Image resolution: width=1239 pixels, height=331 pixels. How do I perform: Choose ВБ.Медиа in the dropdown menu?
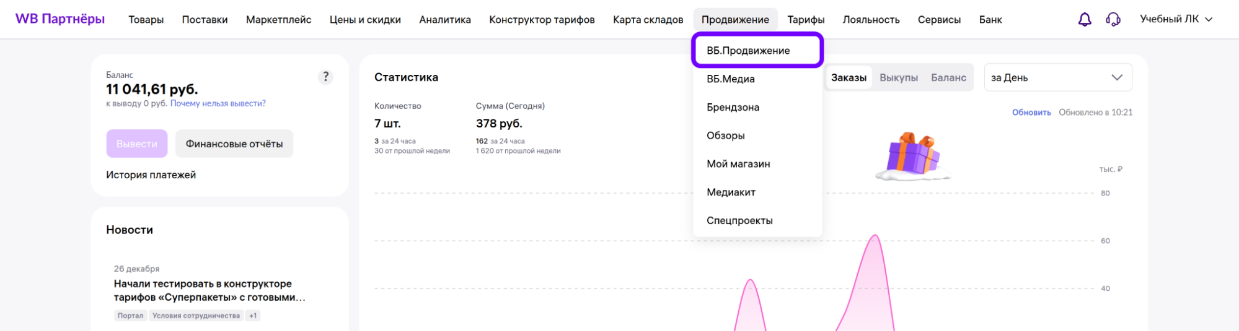click(x=730, y=79)
